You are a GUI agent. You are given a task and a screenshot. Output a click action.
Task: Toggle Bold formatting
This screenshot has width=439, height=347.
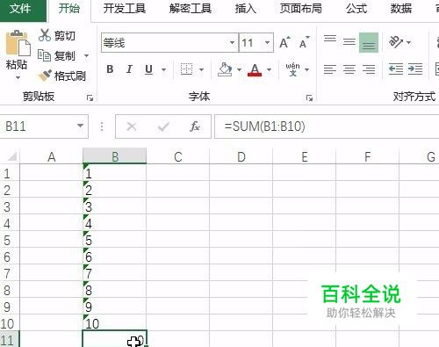tap(110, 69)
